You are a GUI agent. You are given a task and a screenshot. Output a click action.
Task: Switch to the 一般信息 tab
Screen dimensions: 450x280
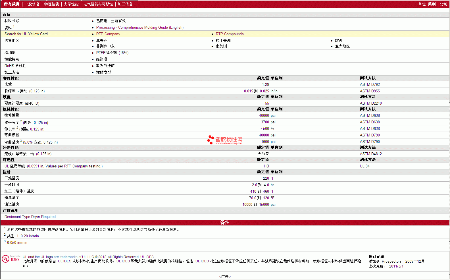(32, 4)
